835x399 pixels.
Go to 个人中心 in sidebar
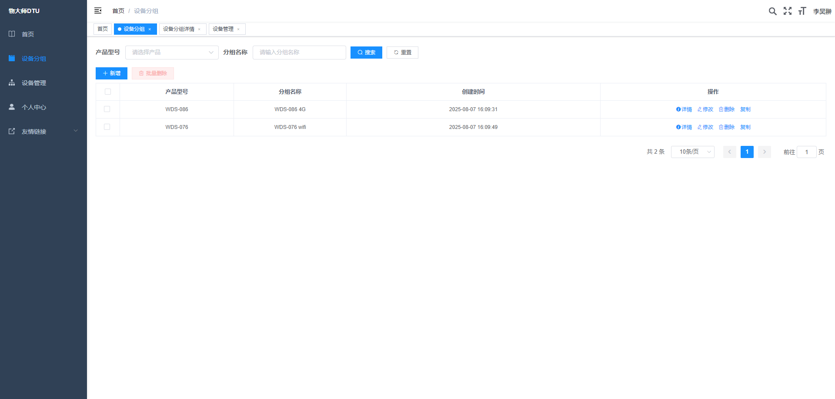[34, 107]
